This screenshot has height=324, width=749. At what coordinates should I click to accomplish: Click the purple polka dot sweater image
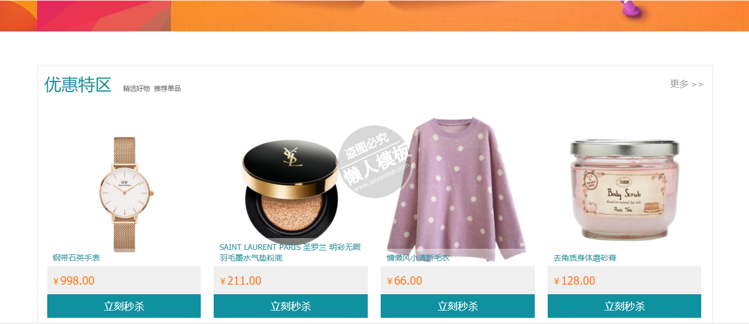point(457,189)
